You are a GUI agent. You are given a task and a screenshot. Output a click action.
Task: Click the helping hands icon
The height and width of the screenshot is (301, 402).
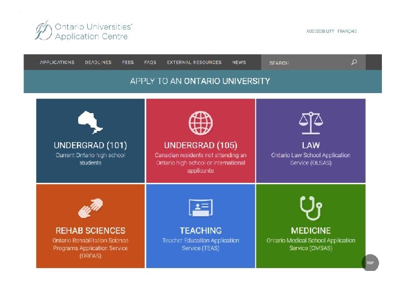click(x=90, y=208)
